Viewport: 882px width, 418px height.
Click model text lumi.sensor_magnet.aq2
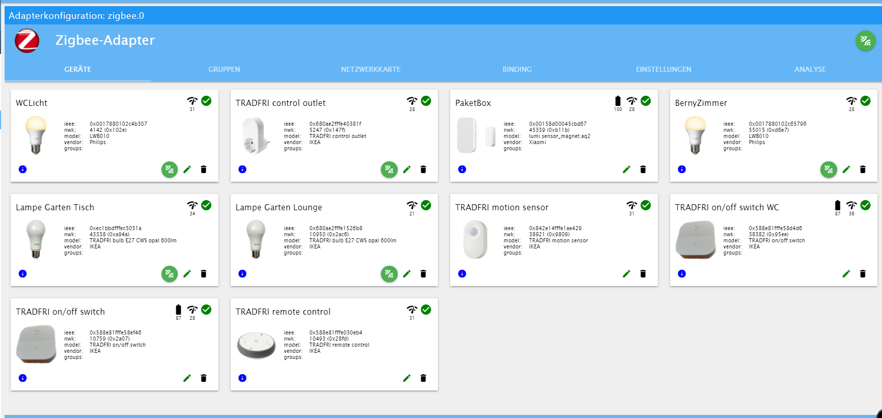[x=560, y=136]
